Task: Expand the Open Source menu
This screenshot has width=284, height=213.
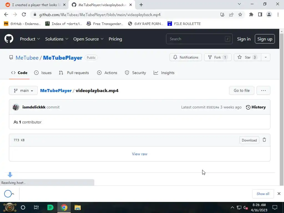Action: (88, 39)
